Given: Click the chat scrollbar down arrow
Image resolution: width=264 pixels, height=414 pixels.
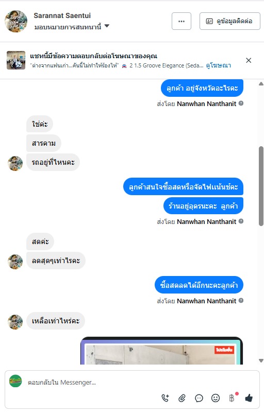Looking at the screenshot, I should 261,360.
